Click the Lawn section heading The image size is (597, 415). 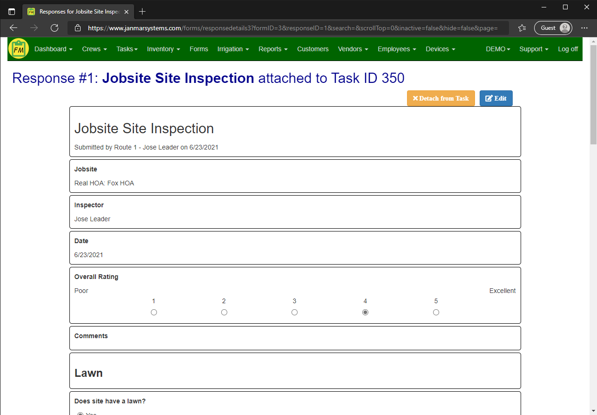click(88, 373)
